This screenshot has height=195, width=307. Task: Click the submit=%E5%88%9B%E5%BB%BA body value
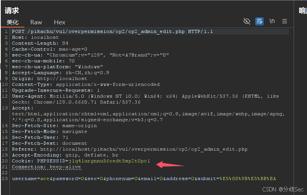pyautogui.click(x=237, y=179)
